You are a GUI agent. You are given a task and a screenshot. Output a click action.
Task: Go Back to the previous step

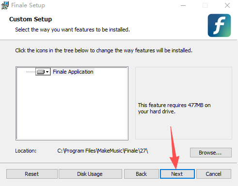142,174
